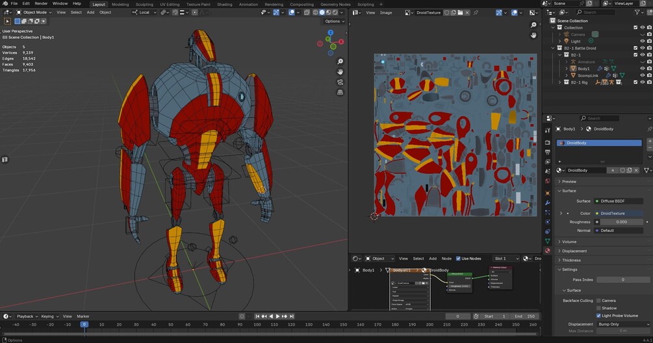Pin the DroidTexture image in Image Editor
653x343 pixels.
pyautogui.click(x=476, y=12)
